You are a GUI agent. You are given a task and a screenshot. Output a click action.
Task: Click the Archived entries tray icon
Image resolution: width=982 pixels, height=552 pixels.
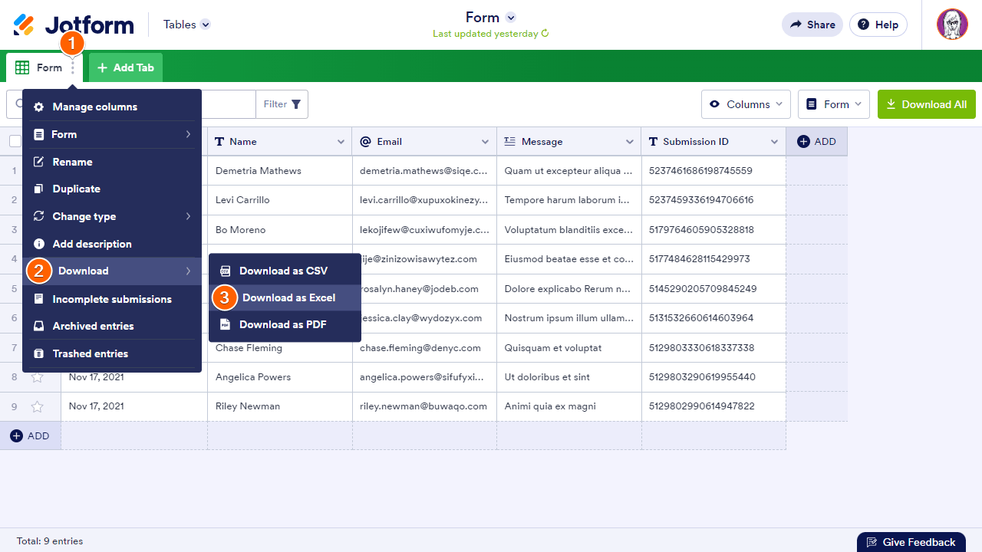(x=39, y=326)
